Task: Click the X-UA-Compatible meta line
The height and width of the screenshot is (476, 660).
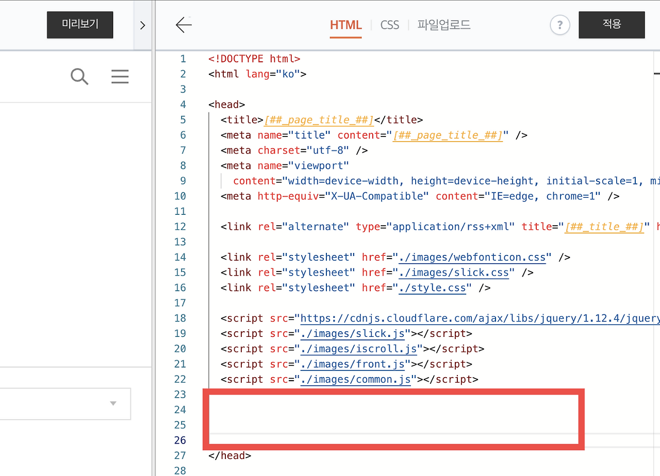Action: [420, 196]
